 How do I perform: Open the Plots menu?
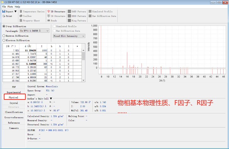click(10, 7)
